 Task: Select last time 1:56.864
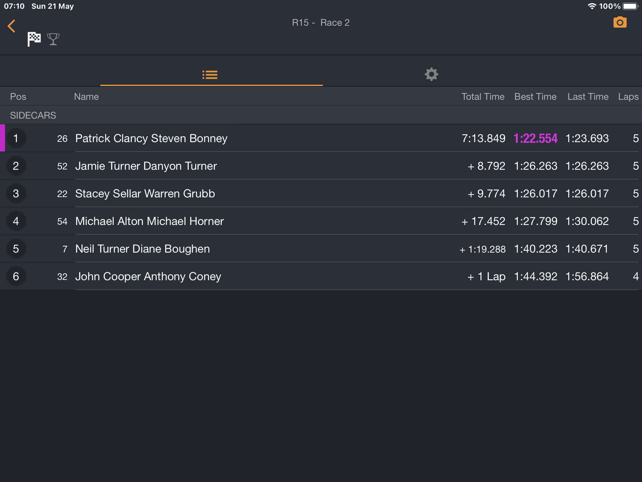pos(587,276)
